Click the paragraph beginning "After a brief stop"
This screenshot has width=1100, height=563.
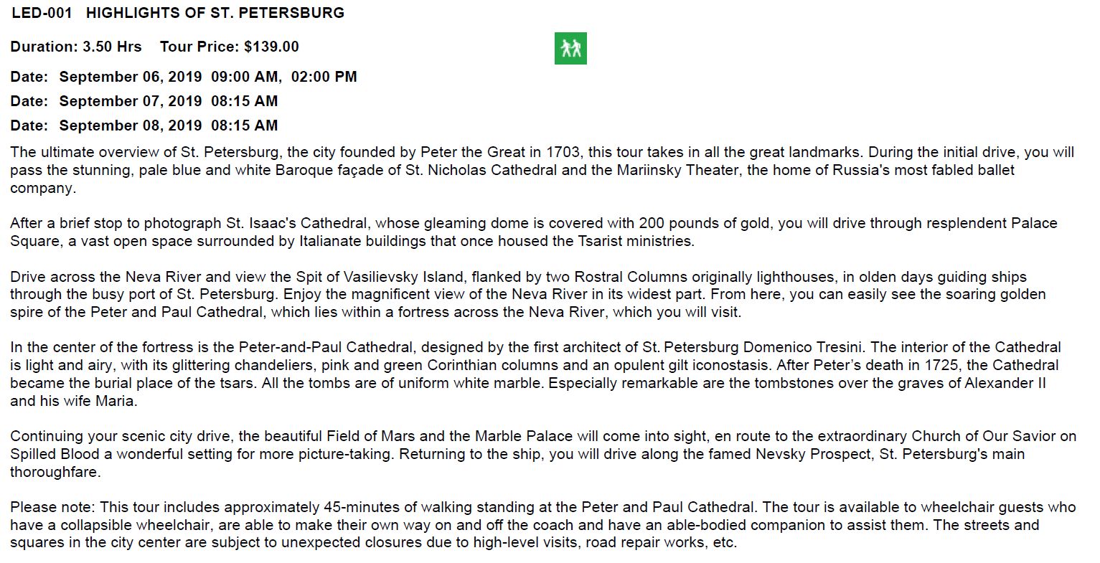pos(502,232)
